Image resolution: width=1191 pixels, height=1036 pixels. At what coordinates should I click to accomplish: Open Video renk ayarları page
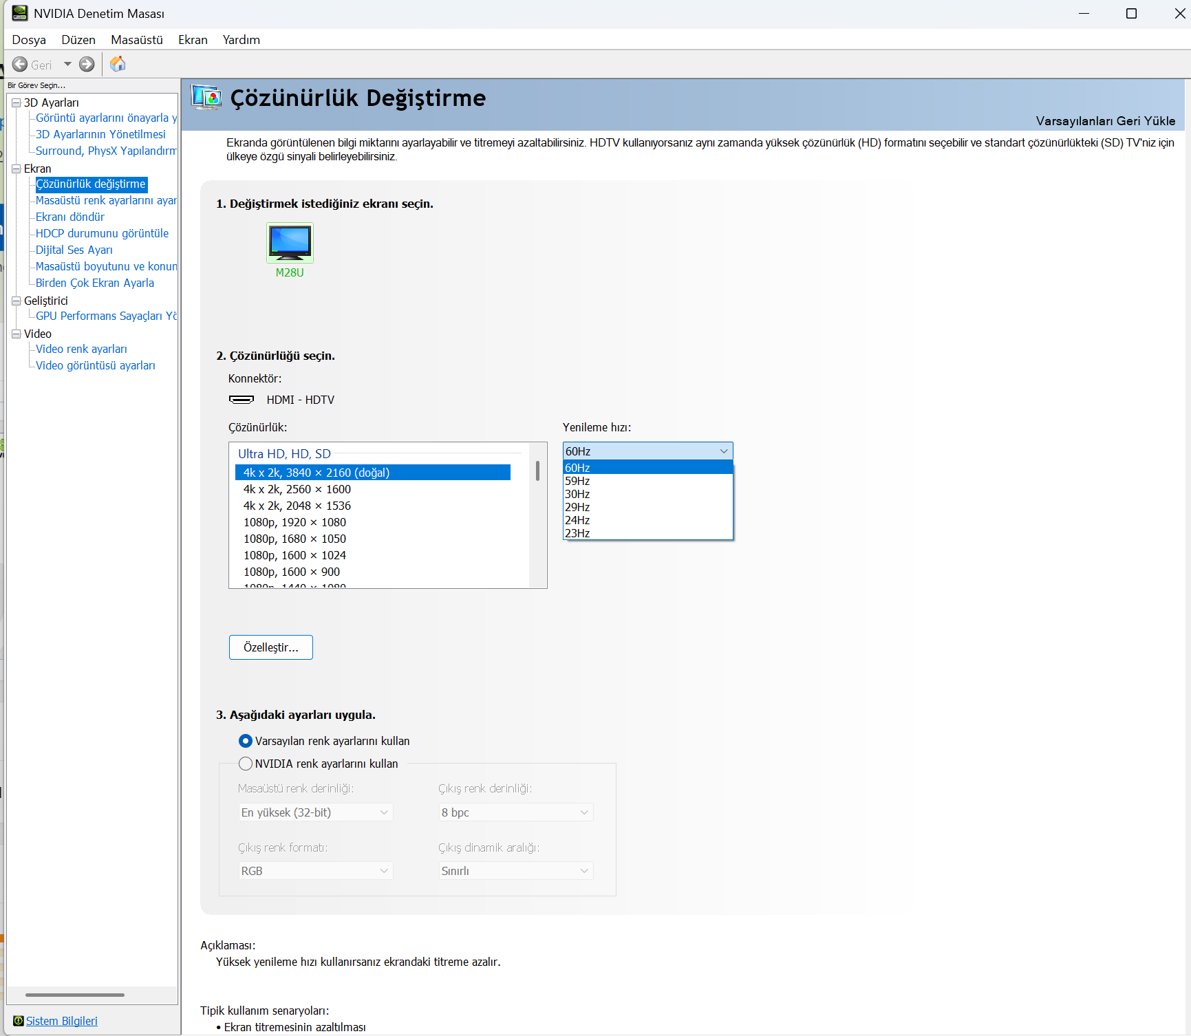click(x=81, y=349)
